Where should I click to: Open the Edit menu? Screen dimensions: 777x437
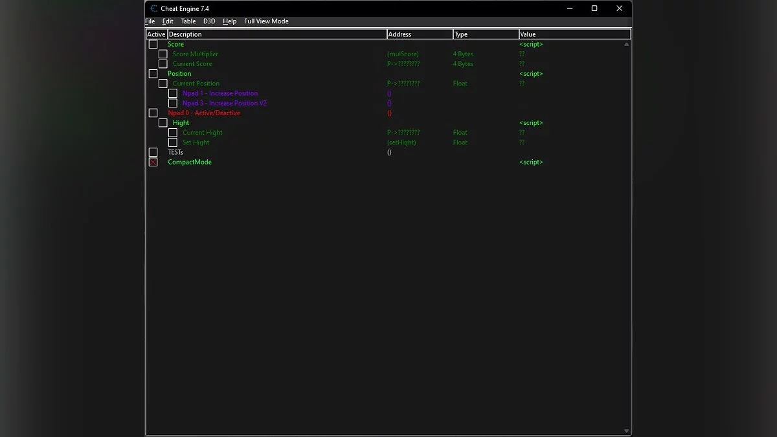coord(168,21)
